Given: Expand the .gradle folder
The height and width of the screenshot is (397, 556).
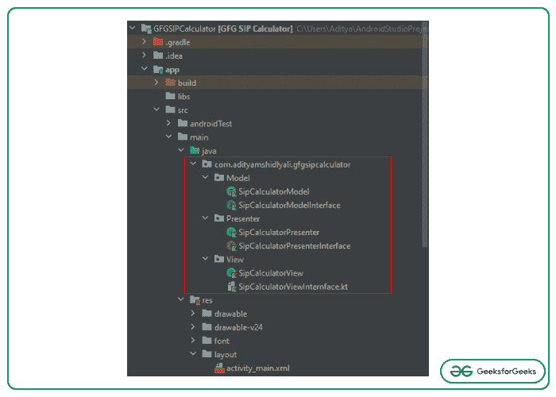Looking at the screenshot, I should pos(144,42).
